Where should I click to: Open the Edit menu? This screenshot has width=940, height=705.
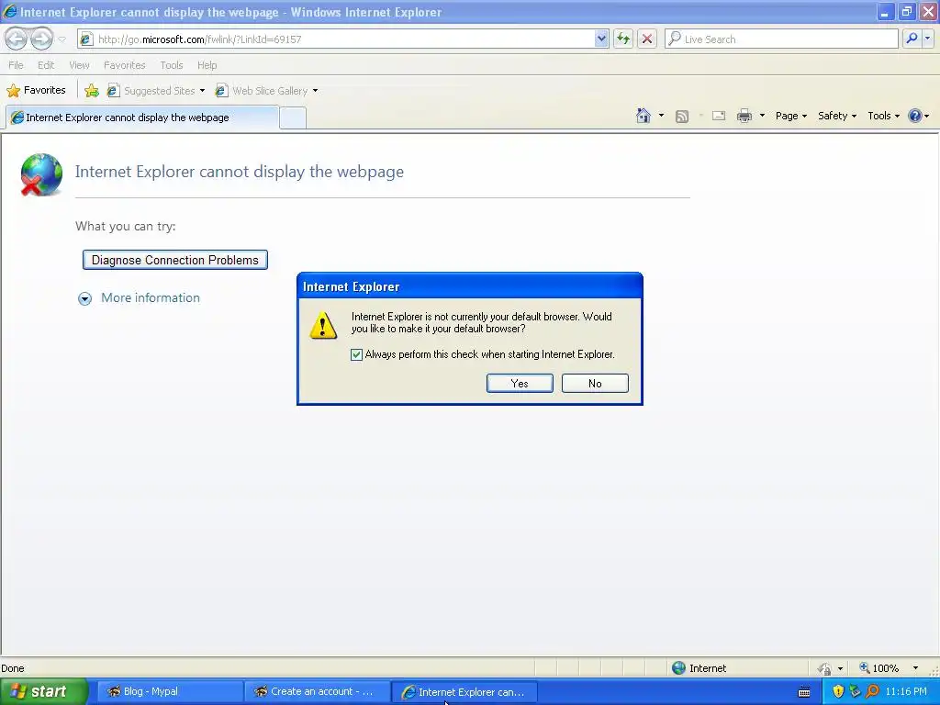[46, 65]
